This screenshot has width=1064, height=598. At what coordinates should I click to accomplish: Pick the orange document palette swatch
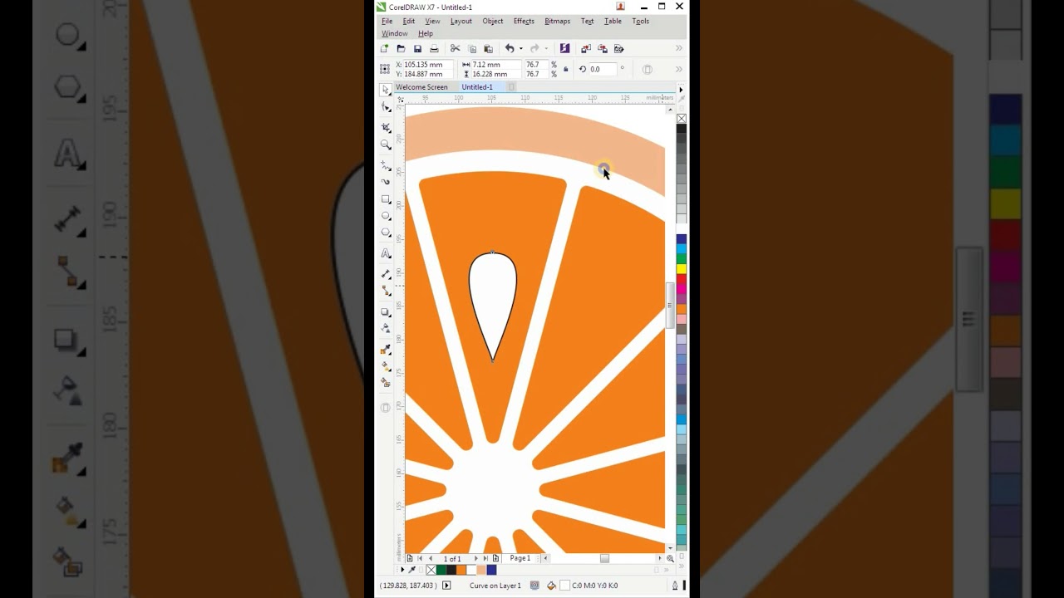pyautogui.click(x=461, y=570)
